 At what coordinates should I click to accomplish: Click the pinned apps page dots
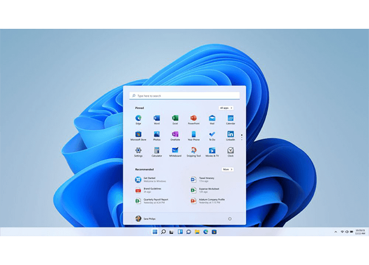[242, 137]
